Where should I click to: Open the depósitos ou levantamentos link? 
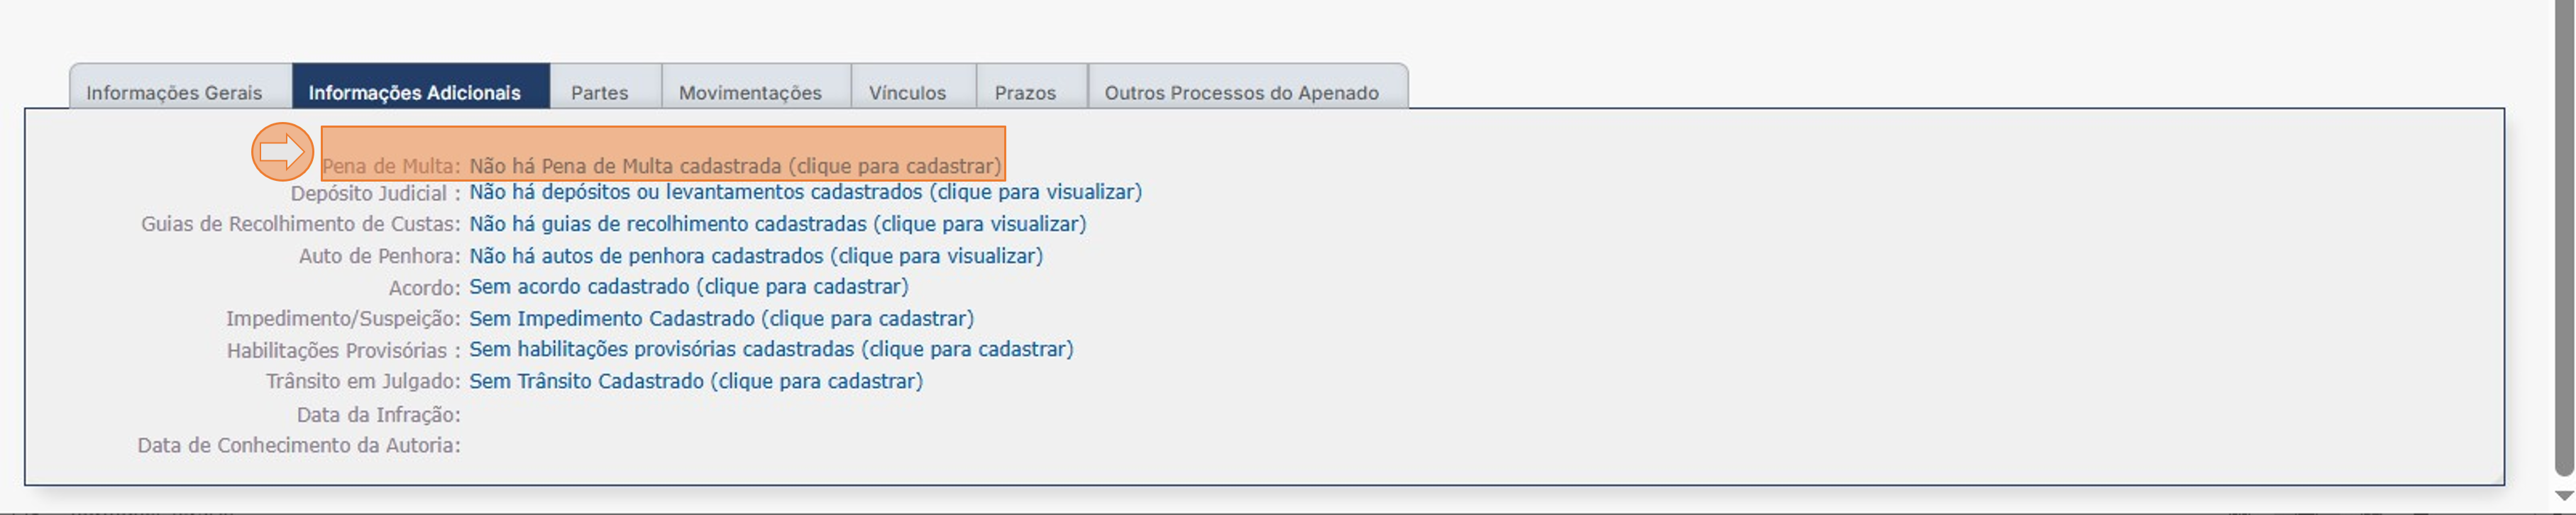pos(805,192)
